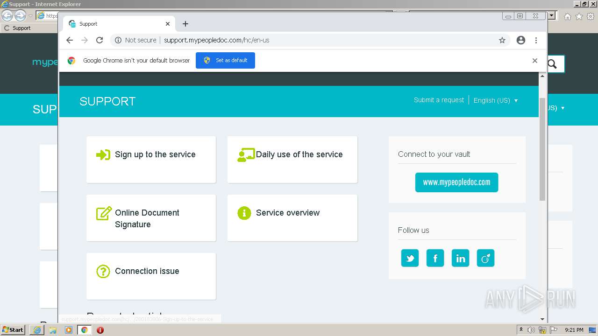Screen dimensions: 598x336
Task: Open the Windows Start menu
Action: (x=13, y=329)
